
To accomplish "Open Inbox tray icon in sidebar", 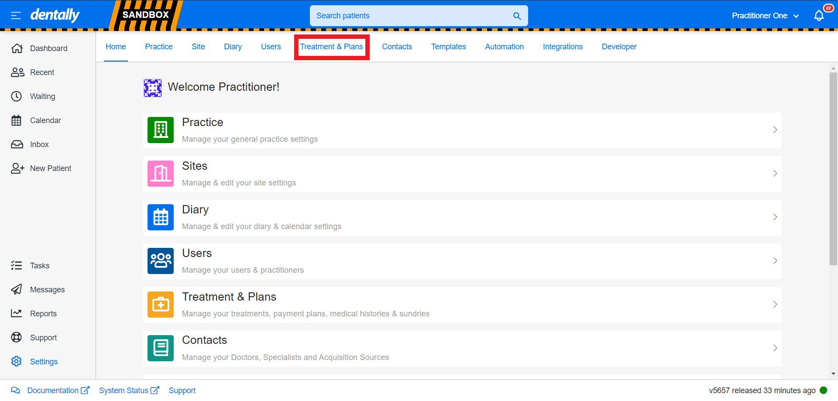I will [x=17, y=144].
